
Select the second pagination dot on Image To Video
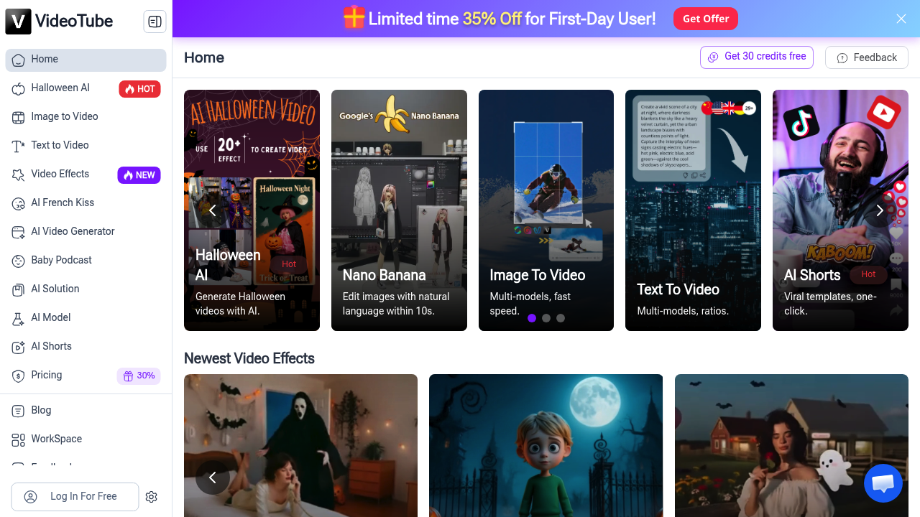coord(546,318)
